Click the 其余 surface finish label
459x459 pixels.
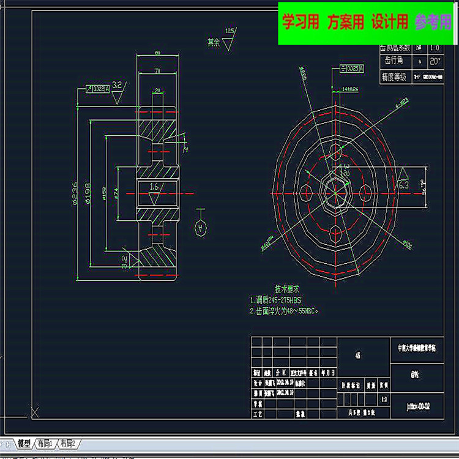coord(214,42)
